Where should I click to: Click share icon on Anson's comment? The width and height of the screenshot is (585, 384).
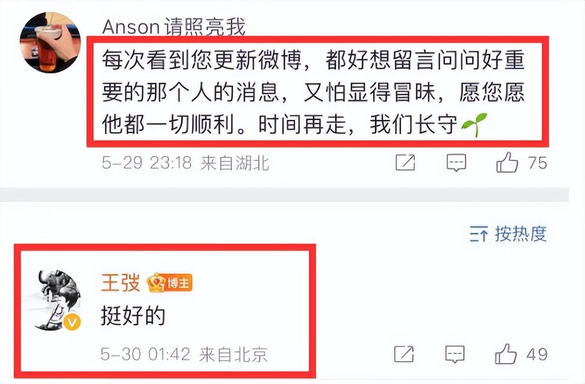click(405, 162)
